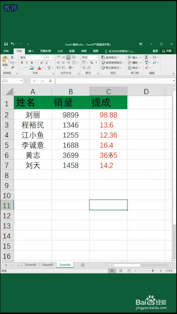
Task: Click the Decrease Font Size icon
Action: 47,63
